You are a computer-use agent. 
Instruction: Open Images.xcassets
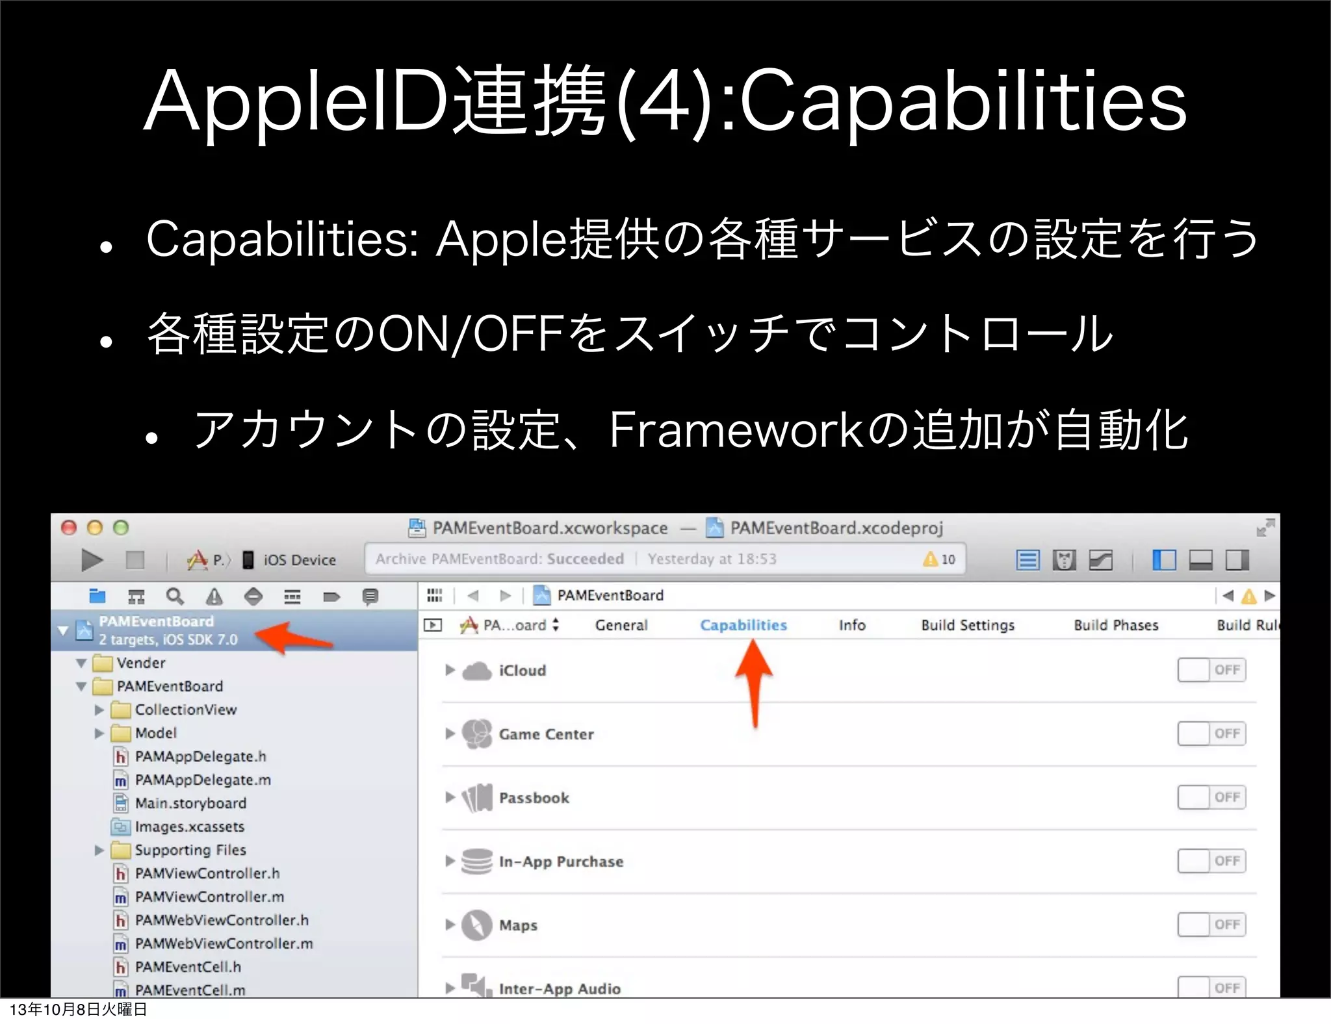178,826
